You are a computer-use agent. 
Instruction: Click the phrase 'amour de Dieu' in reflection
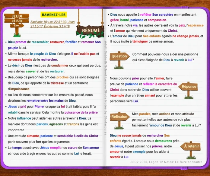(161, 125)
